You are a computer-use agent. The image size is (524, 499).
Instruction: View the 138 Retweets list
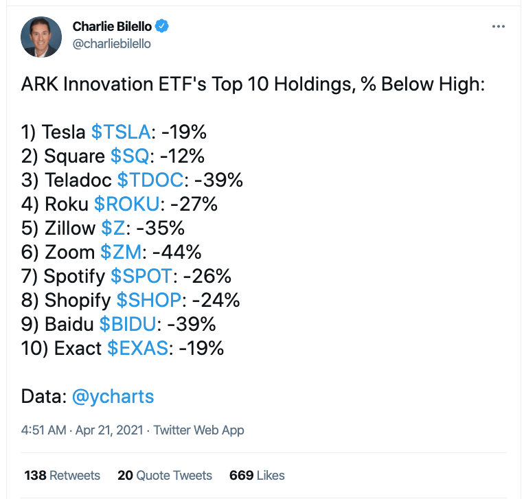pos(62,475)
